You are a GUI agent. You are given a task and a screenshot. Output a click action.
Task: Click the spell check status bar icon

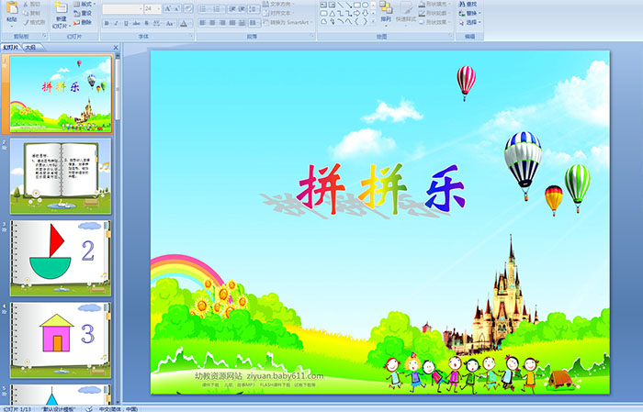coord(89,408)
